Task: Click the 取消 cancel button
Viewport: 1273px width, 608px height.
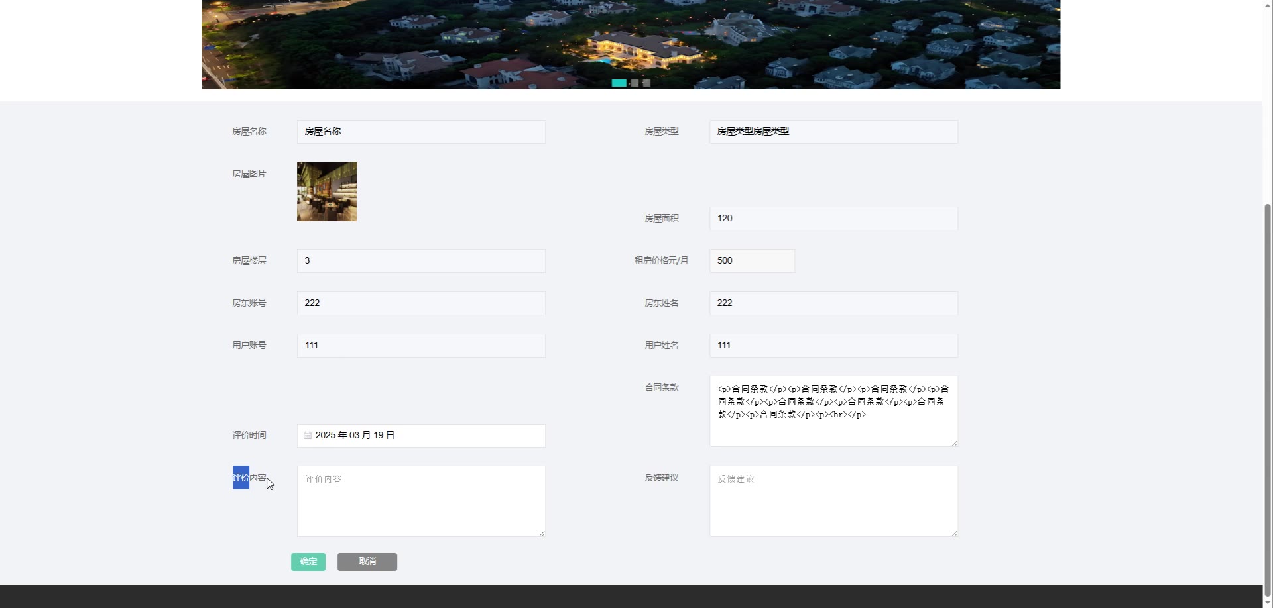Action: coord(367,562)
